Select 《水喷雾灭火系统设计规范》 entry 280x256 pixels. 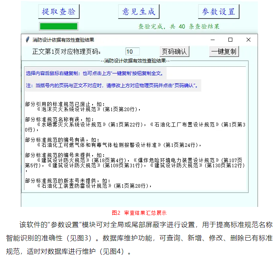pos(91,124)
